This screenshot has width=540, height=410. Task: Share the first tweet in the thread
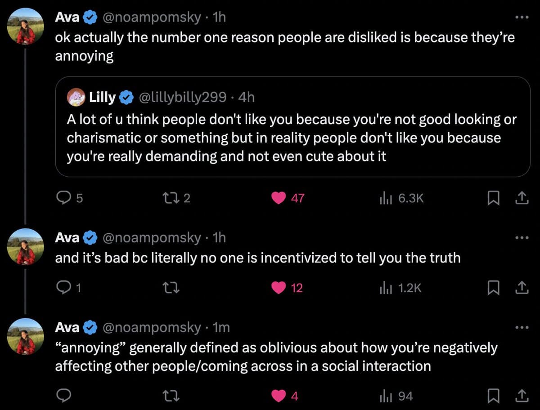pos(521,198)
